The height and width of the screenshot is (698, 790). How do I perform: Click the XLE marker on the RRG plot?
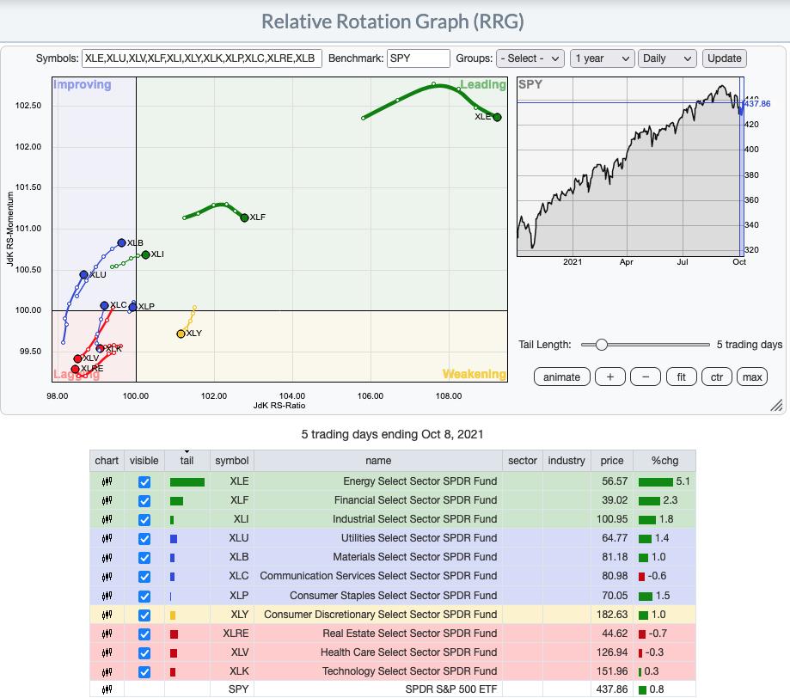497,117
